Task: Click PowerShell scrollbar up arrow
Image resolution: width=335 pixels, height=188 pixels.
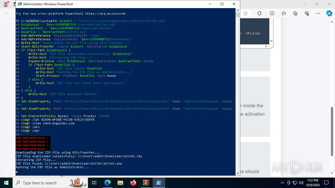Action: [238, 10]
